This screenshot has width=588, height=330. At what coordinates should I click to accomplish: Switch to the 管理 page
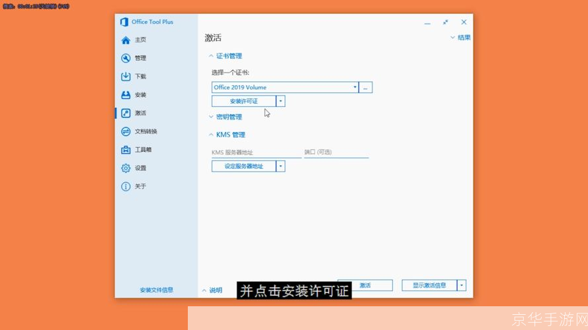[x=141, y=58]
